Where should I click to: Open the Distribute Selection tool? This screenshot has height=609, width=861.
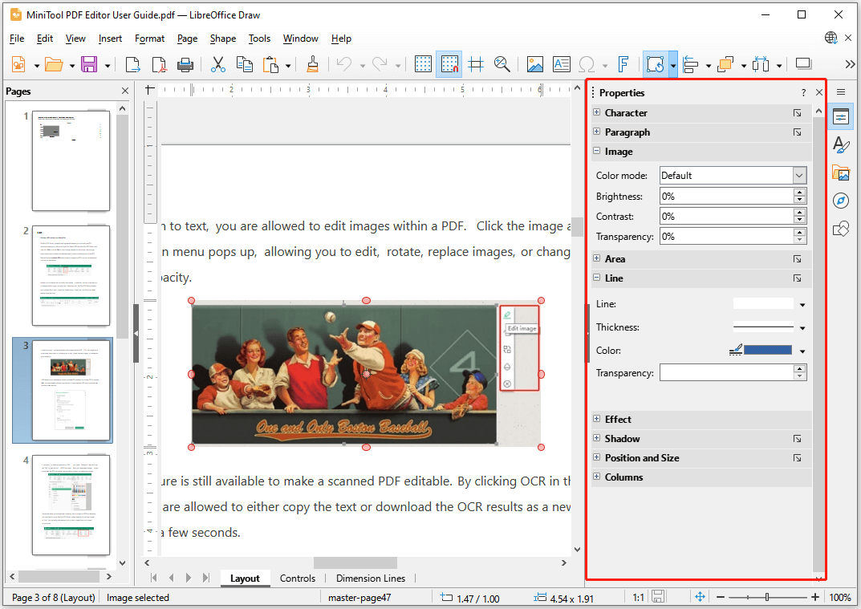761,64
